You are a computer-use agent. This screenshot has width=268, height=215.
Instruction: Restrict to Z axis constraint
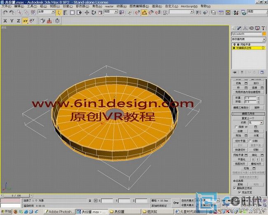click(19, 21)
